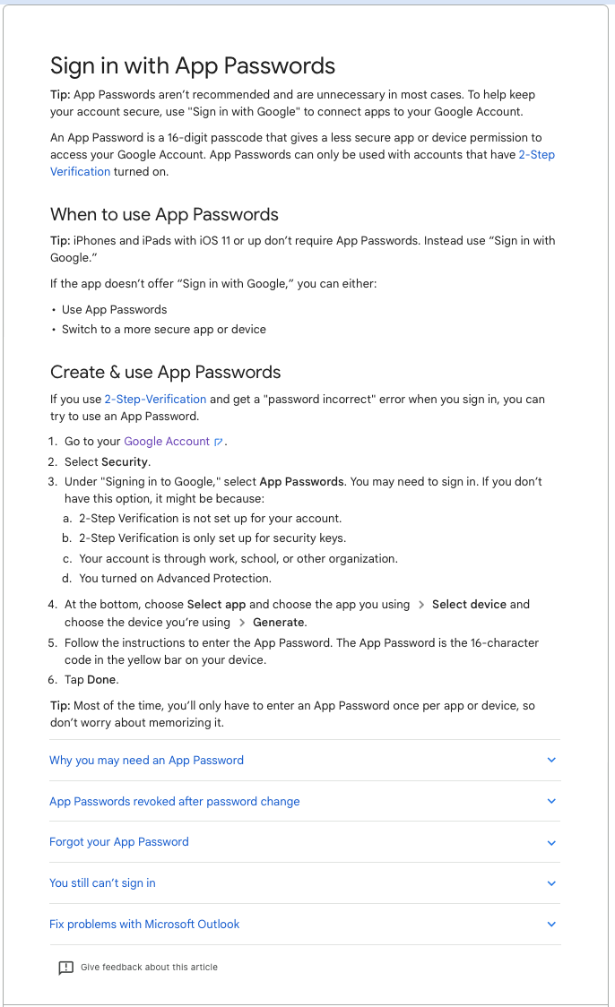This screenshot has width=615, height=1007.
Task: Open the You still can't sign in section title
Action: pyautogui.click(x=102, y=883)
